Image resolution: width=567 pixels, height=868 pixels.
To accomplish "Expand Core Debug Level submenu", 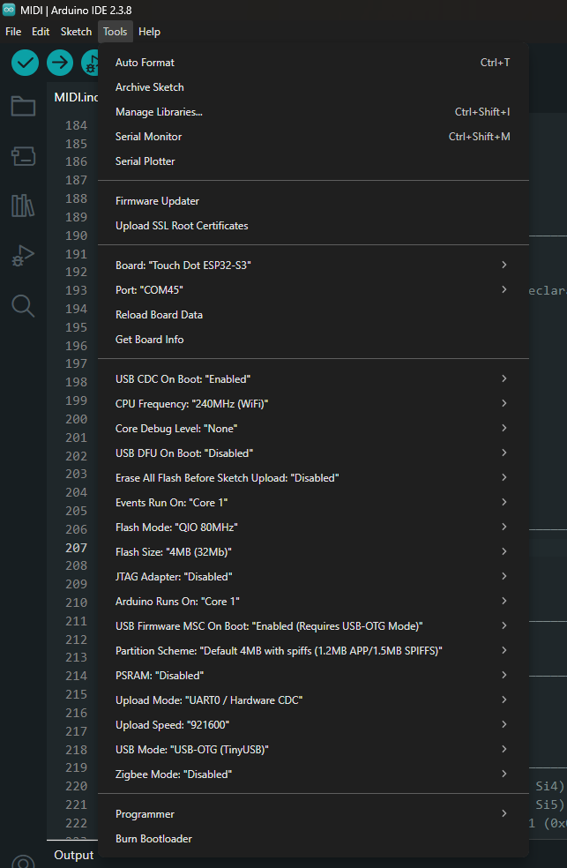I will (313, 429).
